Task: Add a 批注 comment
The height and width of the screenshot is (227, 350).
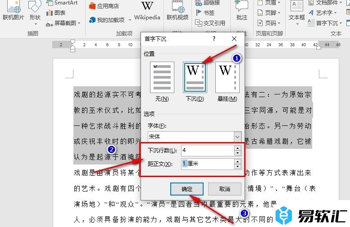Action: (x=242, y=11)
